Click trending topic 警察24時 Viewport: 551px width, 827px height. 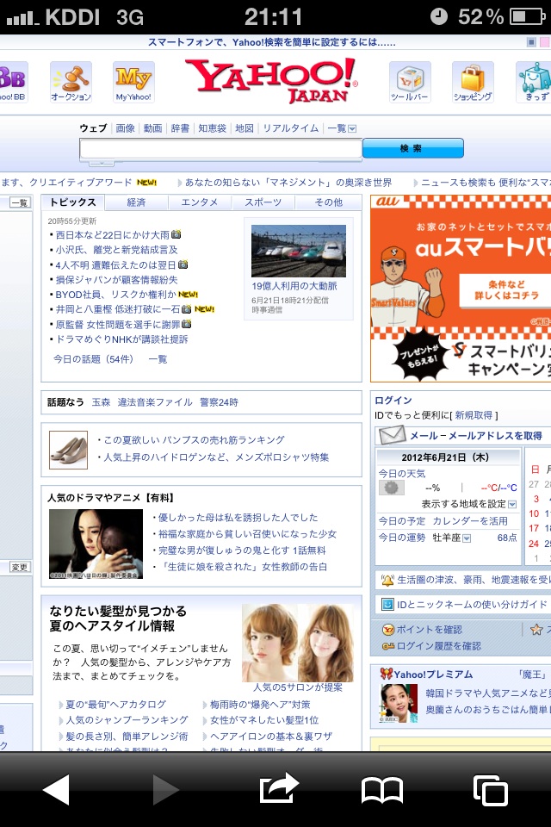click(x=219, y=402)
